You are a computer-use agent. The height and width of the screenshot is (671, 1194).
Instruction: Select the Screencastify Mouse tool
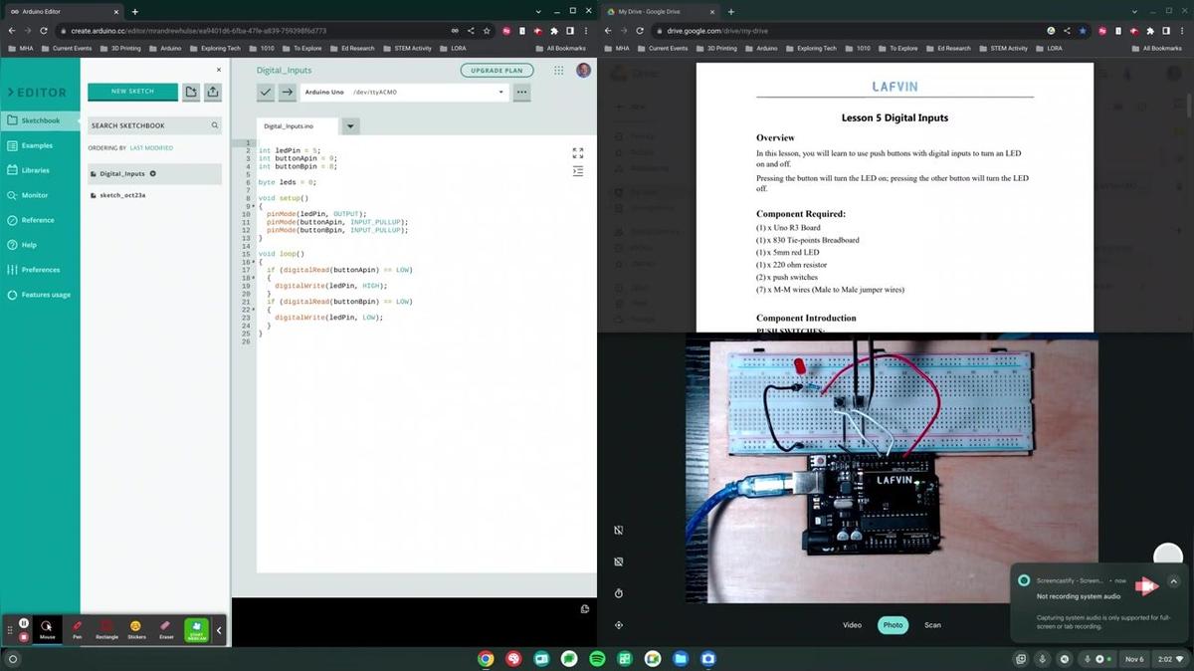[47, 630]
